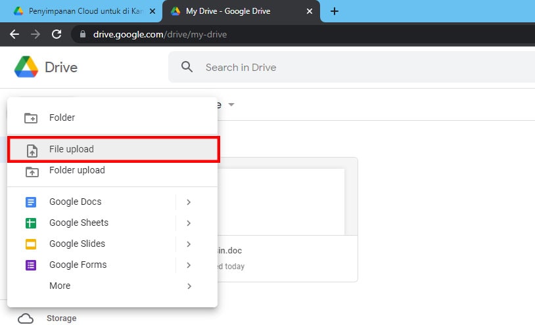This screenshot has width=535, height=325.
Task: Open the My Drive dropdown arrow
Action: (231, 104)
